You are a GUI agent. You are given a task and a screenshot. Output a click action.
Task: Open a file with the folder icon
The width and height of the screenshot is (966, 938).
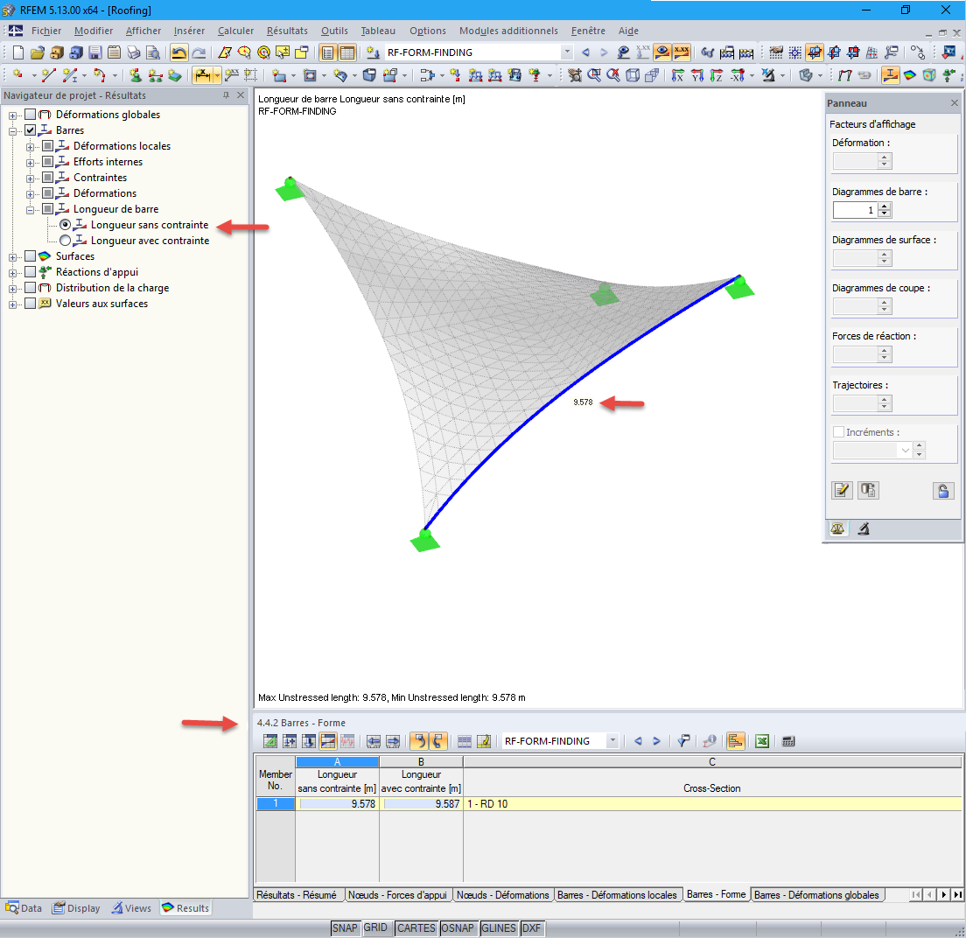38,52
